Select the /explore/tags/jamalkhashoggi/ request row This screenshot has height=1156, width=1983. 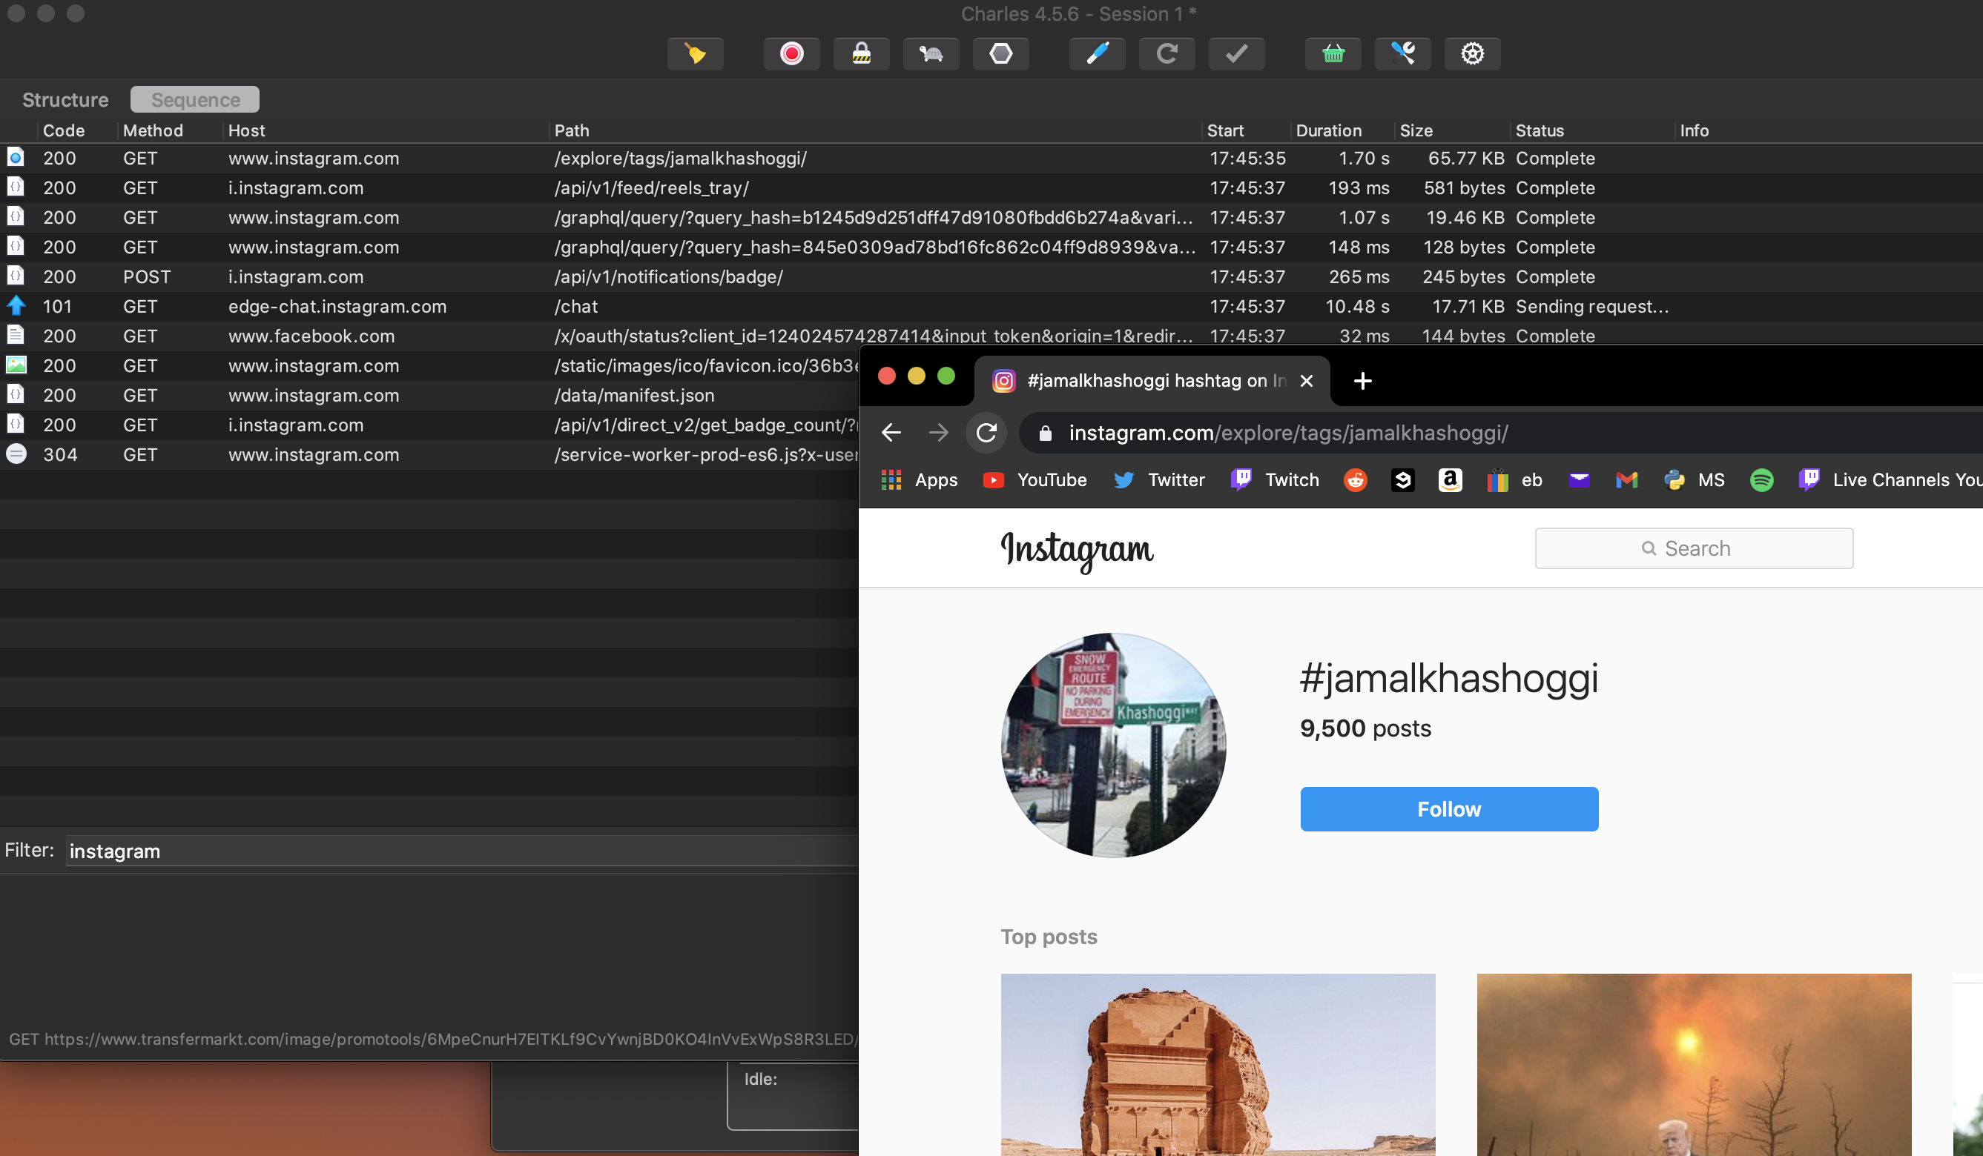pos(991,158)
